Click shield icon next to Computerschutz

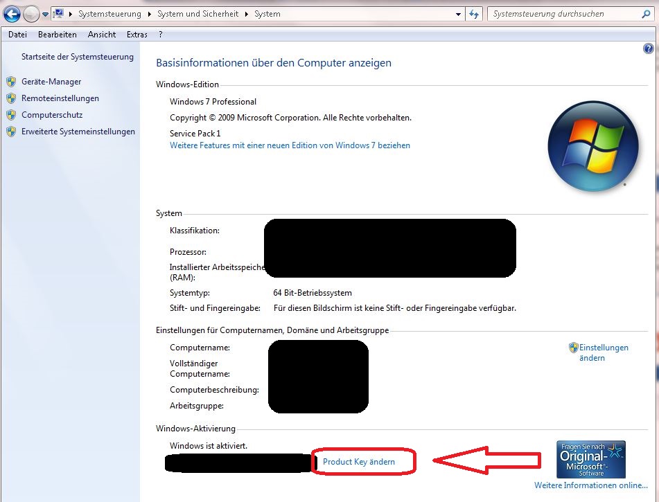click(11, 115)
